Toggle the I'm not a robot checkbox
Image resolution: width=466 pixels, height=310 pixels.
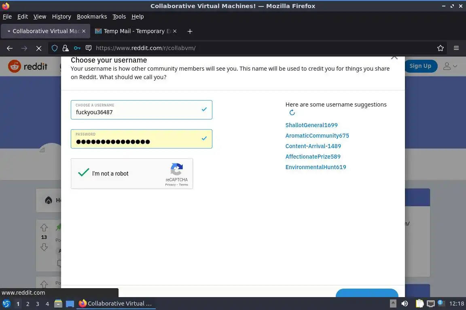tap(83, 173)
